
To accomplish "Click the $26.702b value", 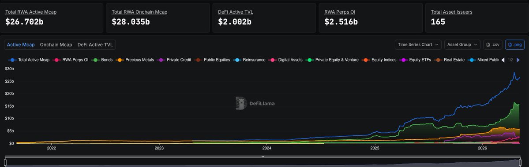I will (24, 22).
